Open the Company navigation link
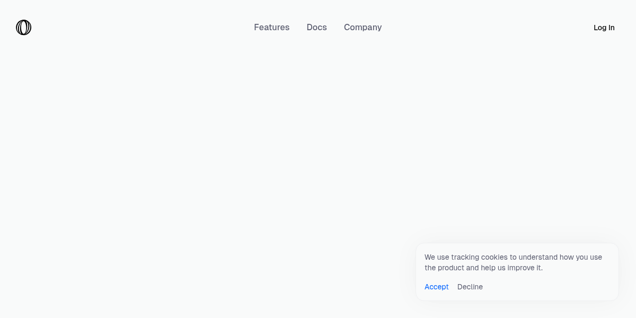The height and width of the screenshot is (318, 636). coord(363,28)
